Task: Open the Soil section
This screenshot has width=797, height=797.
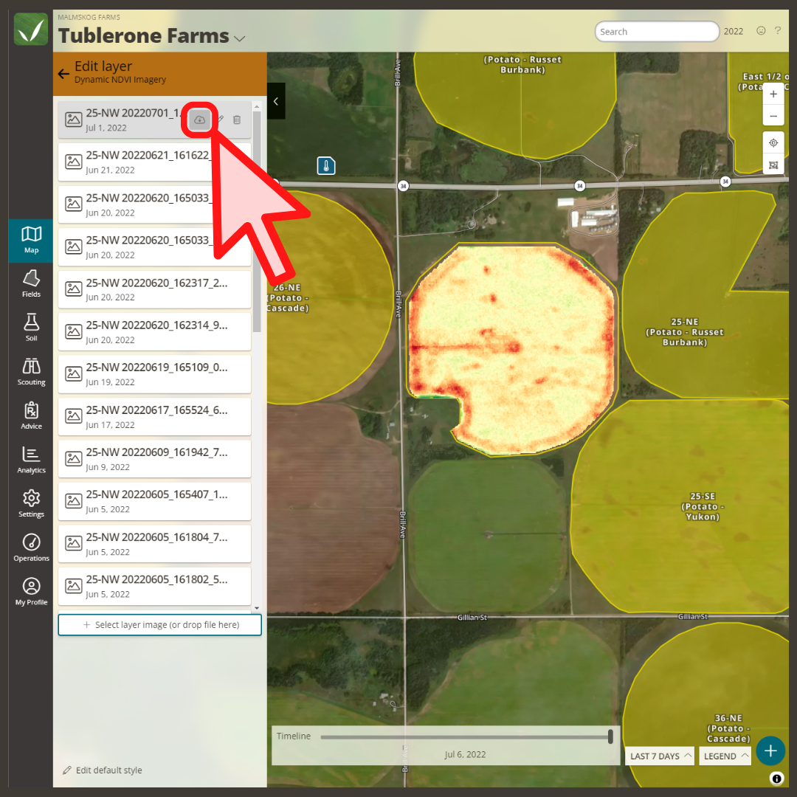Action: (x=31, y=328)
